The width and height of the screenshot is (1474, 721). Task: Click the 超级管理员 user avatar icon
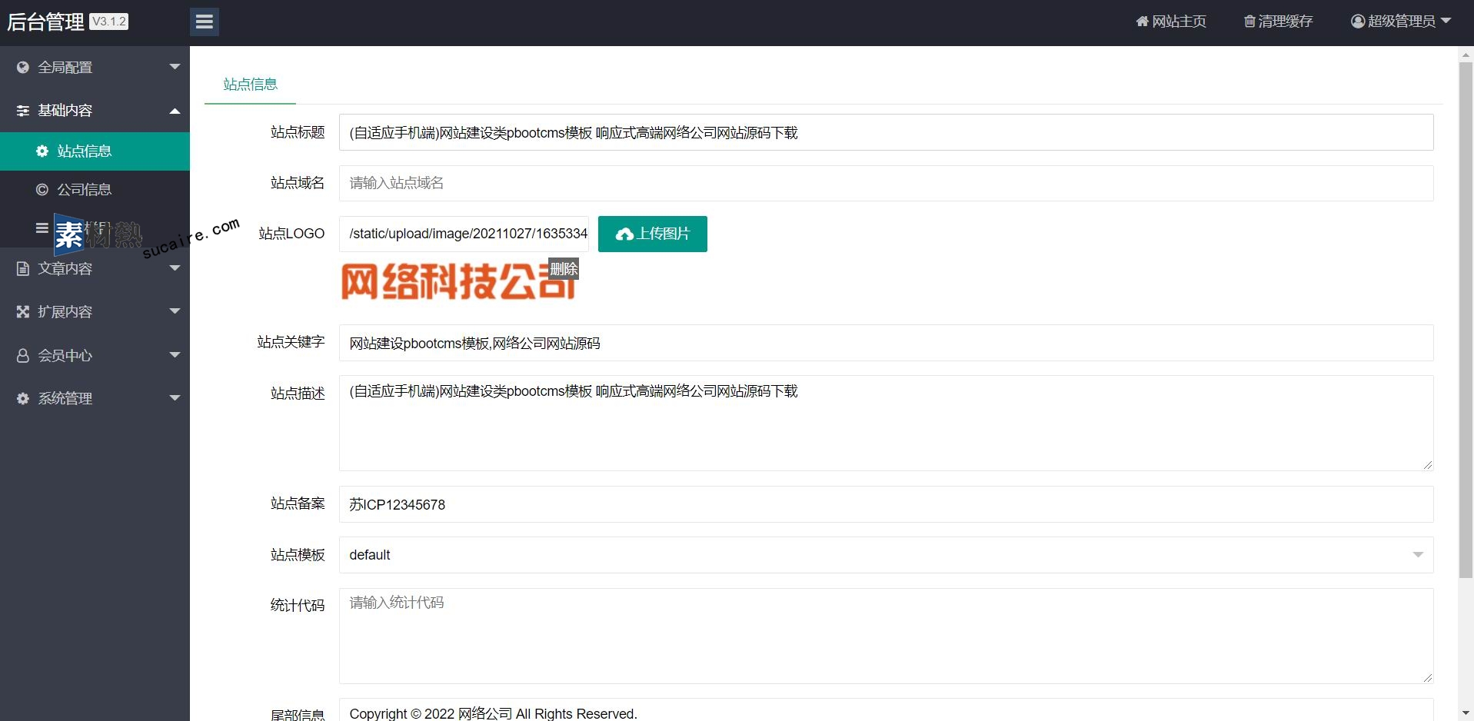point(1358,22)
